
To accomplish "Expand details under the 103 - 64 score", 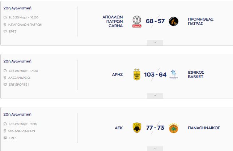I will 155,96.
